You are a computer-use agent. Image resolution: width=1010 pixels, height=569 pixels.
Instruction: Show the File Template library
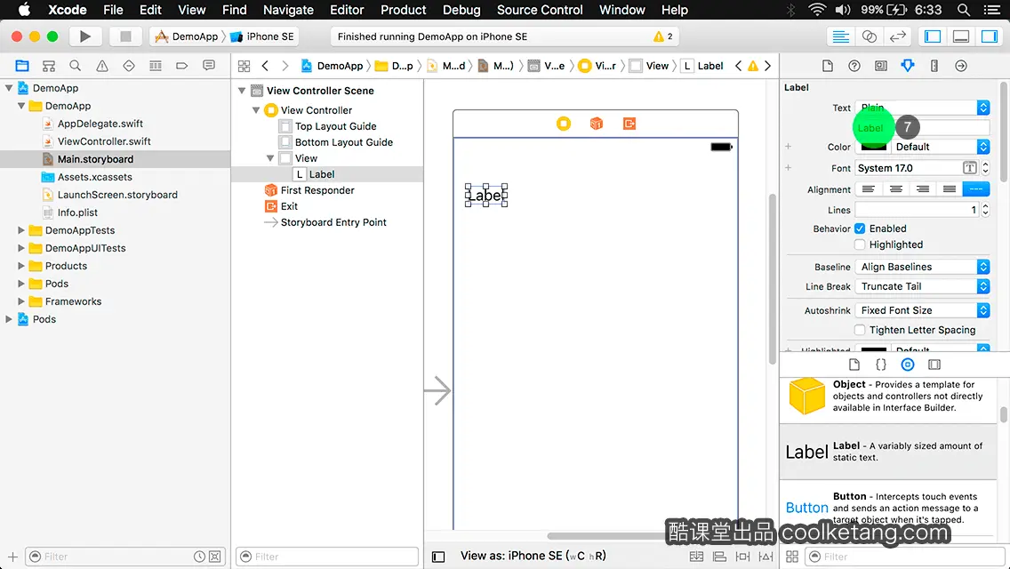pos(854,365)
